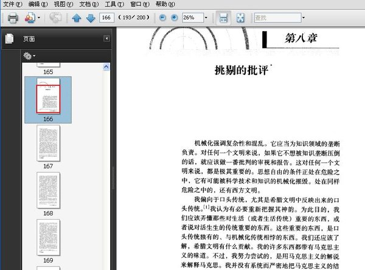
Task: Click the collaborate people icon in toolbar
Action: [30, 18]
